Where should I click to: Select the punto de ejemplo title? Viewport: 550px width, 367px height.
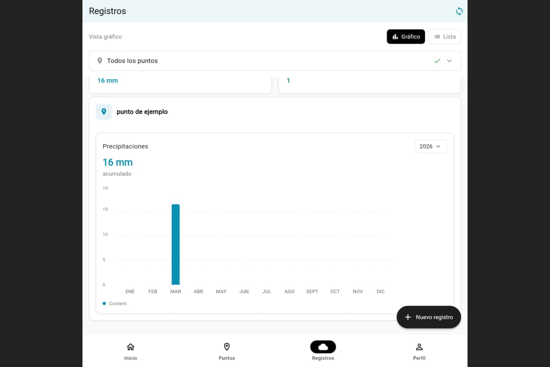coord(142,112)
